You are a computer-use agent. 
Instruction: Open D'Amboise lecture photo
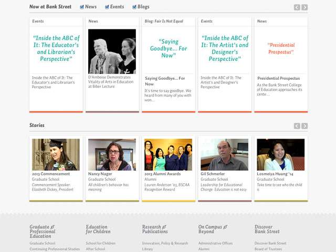(112, 51)
